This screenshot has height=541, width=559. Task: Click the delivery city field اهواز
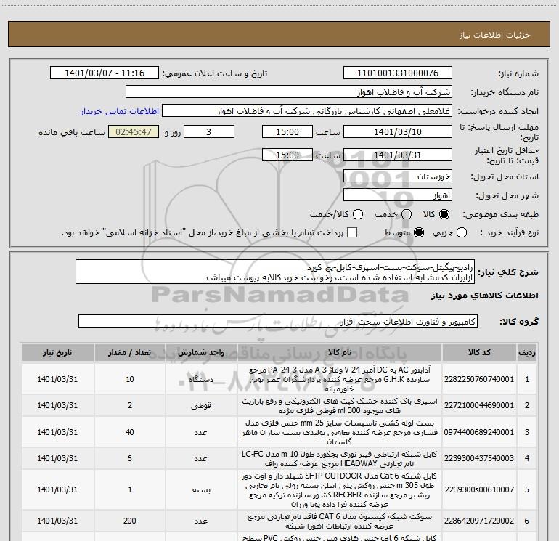click(x=398, y=195)
